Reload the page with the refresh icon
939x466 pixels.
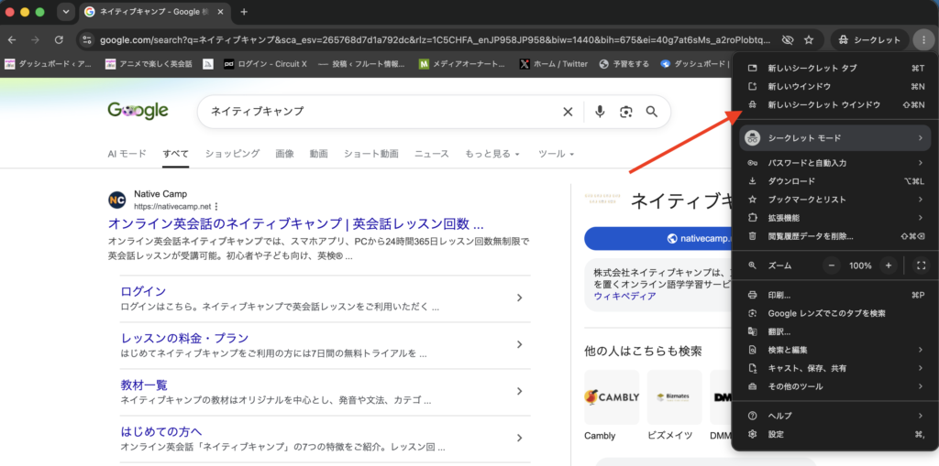click(x=59, y=40)
